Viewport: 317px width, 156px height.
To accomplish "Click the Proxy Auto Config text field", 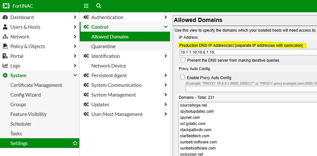I will (251, 89).
